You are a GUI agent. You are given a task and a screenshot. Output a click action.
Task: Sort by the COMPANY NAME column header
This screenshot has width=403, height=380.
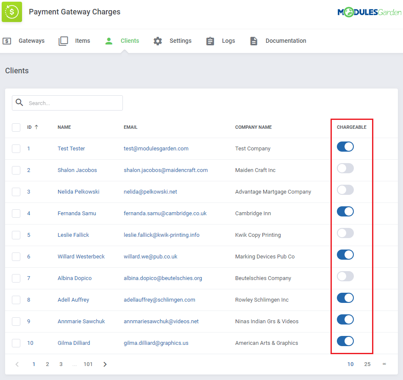(253, 127)
